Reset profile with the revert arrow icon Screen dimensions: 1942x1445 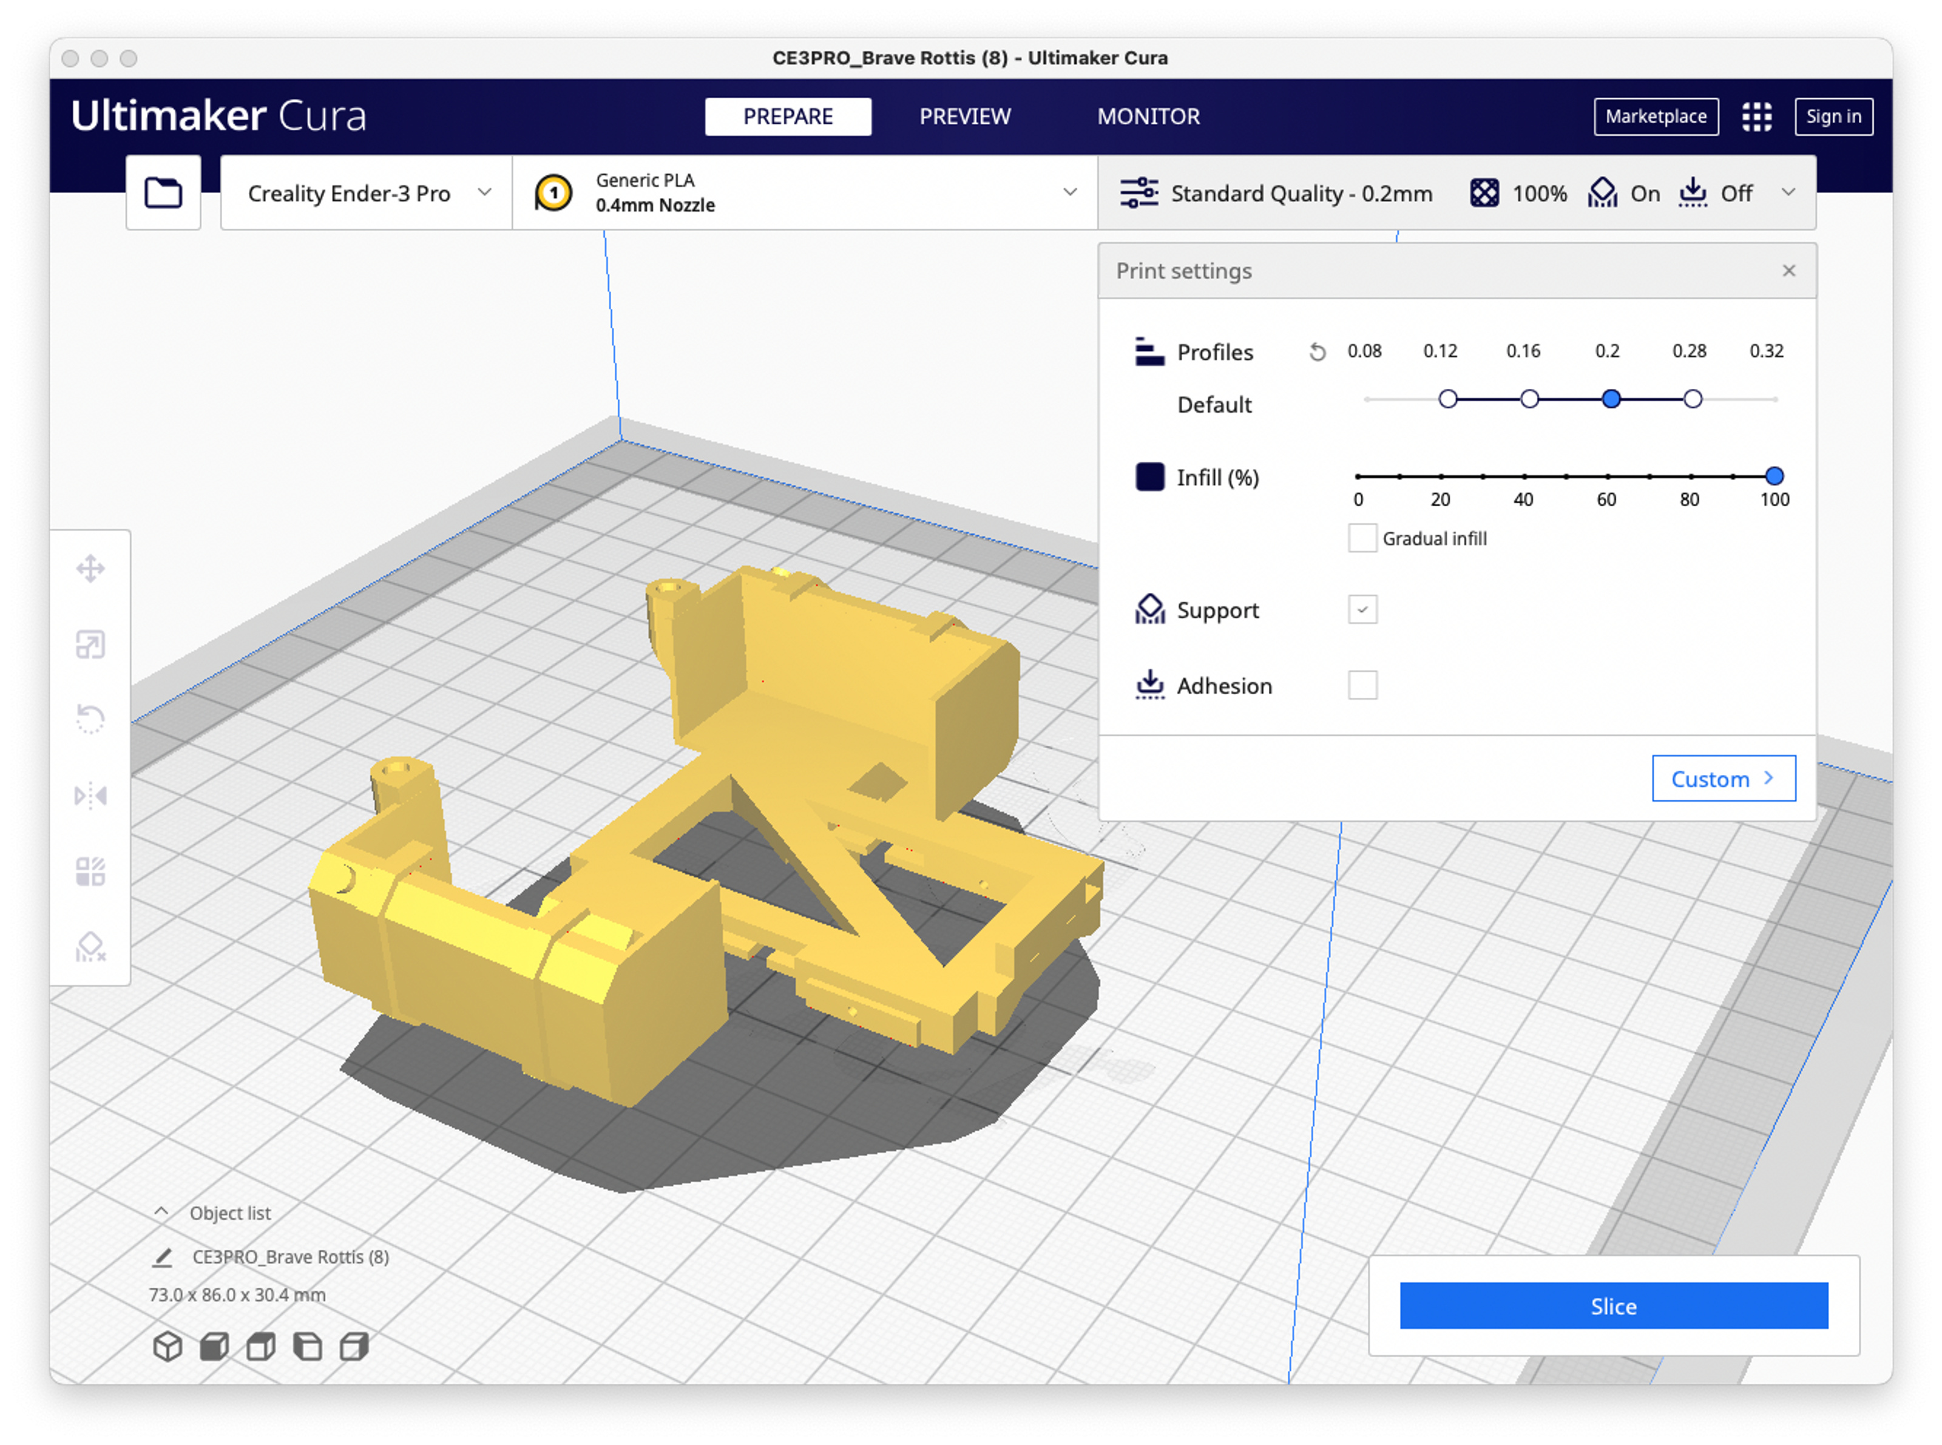(1316, 353)
